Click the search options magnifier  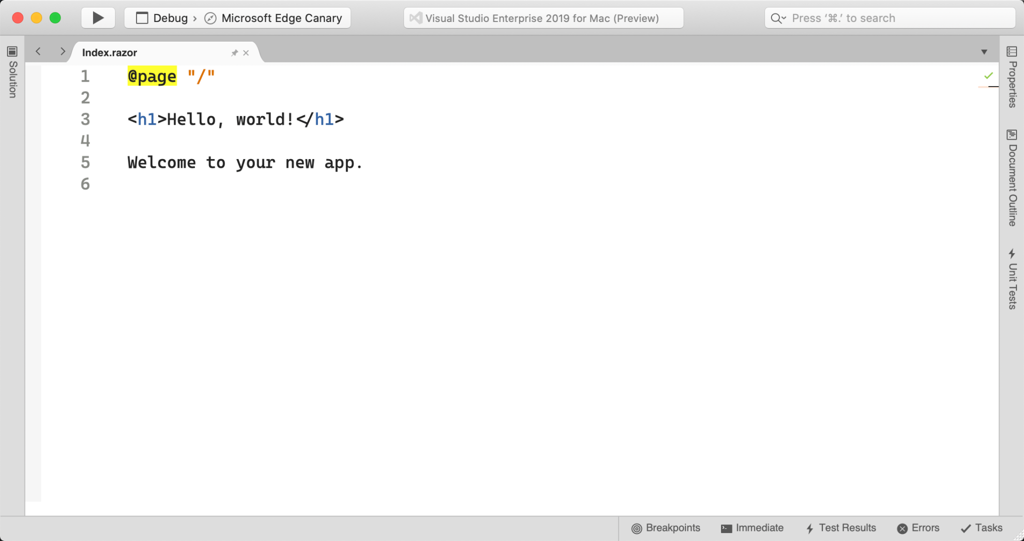[x=776, y=18]
